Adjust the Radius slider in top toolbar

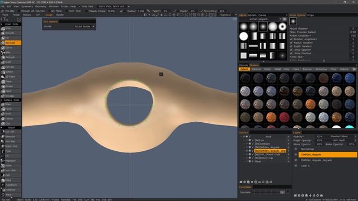pyautogui.click(x=136, y=11)
